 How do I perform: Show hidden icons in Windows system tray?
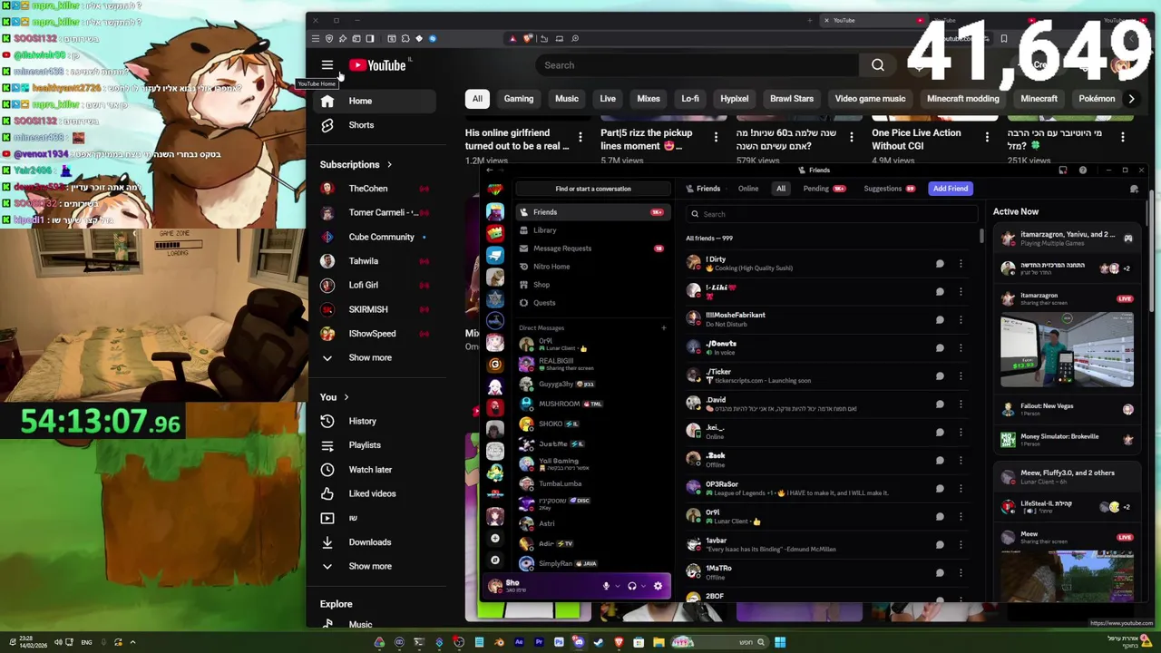132,642
